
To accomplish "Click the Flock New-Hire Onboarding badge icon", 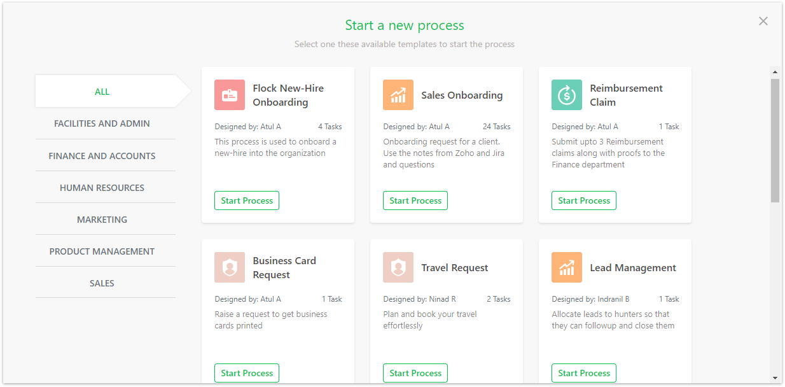I will click(230, 95).
